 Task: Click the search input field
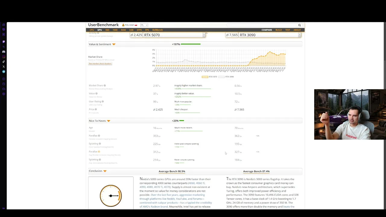click(x=262, y=25)
